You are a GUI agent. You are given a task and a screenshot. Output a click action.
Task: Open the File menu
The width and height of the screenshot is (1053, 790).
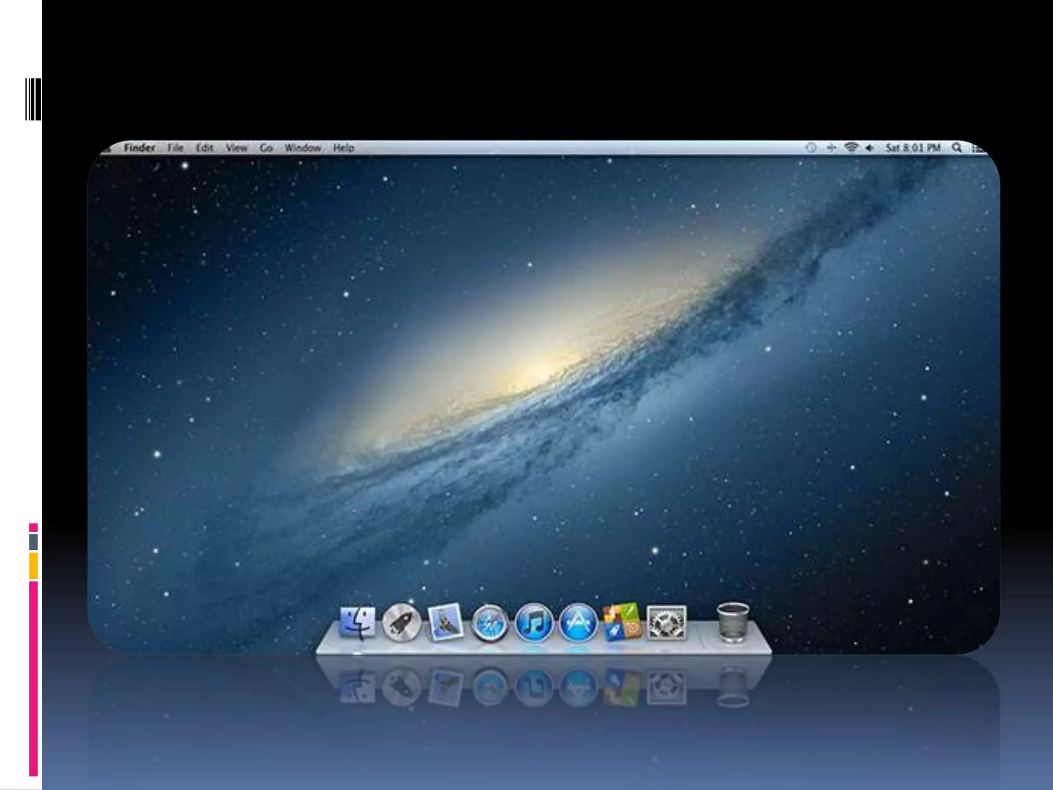click(175, 148)
